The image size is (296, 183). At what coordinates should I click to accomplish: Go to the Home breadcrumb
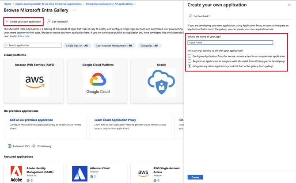(8, 4)
